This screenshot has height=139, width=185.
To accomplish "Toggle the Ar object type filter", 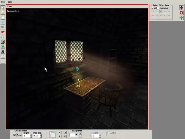I will click(x=161, y=16).
